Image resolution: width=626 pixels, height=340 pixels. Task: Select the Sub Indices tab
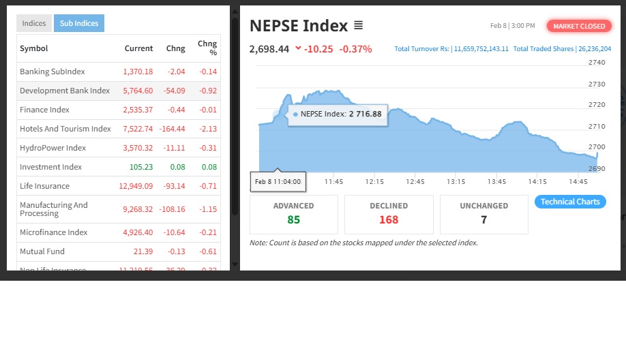point(79,23)
